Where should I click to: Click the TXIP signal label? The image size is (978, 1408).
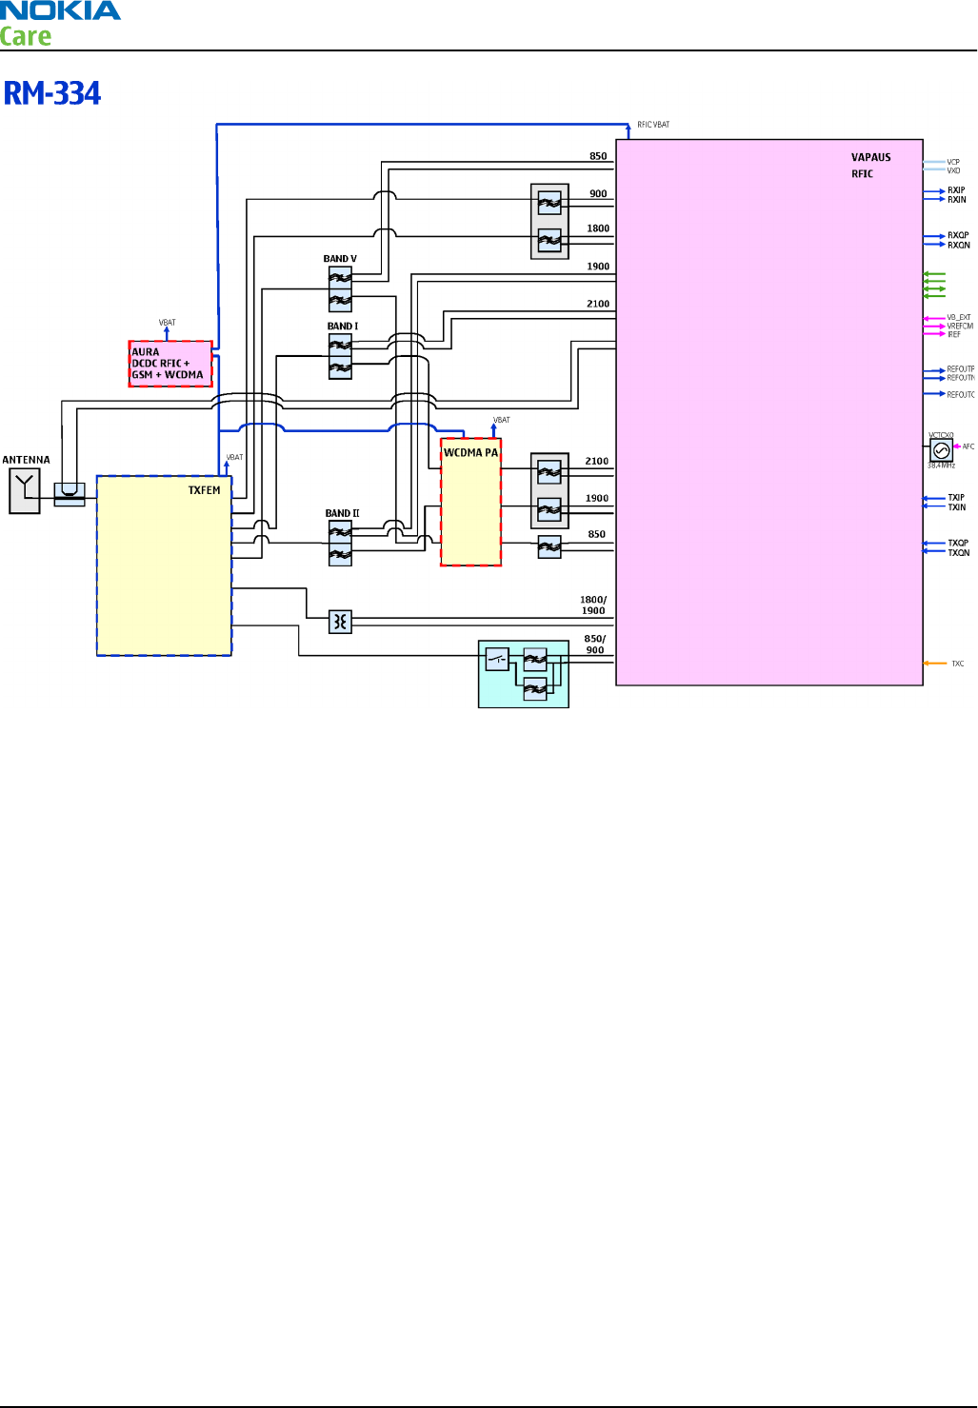coord(956,498)
